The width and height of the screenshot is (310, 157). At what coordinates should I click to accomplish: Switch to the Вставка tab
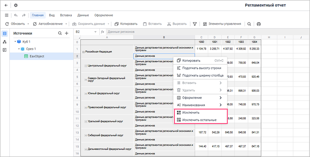(x=66, y=15)
